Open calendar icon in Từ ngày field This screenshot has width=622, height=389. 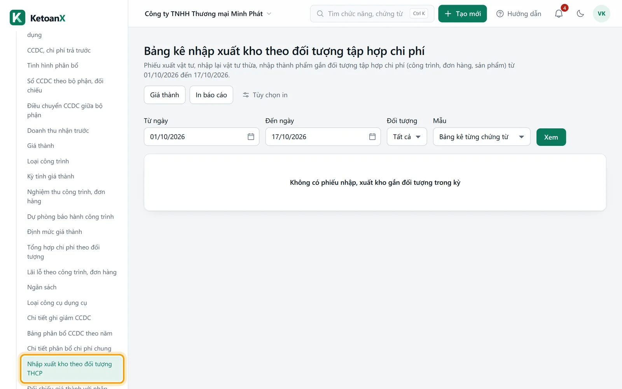pyautogui.click(x=251, y=137)
